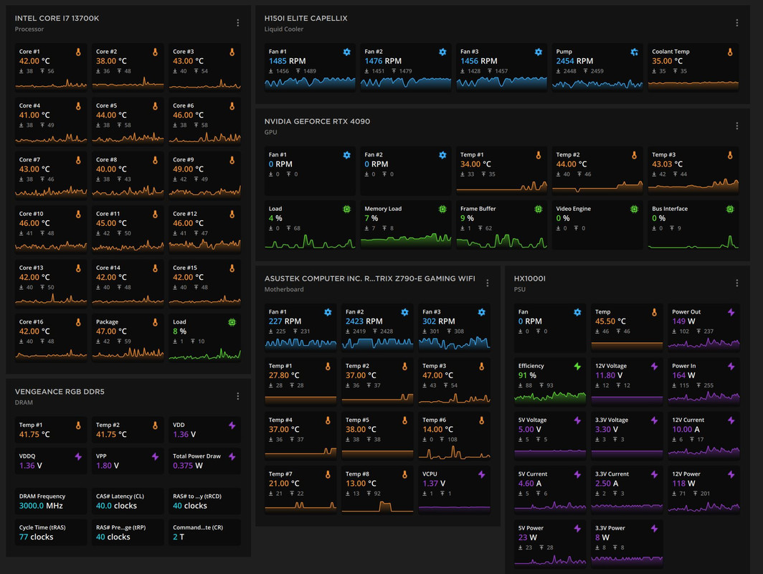Screen dimensions: 763x574
Task: Click the lightning icon on DRAM VDD tile
Action: coord(232,425)
